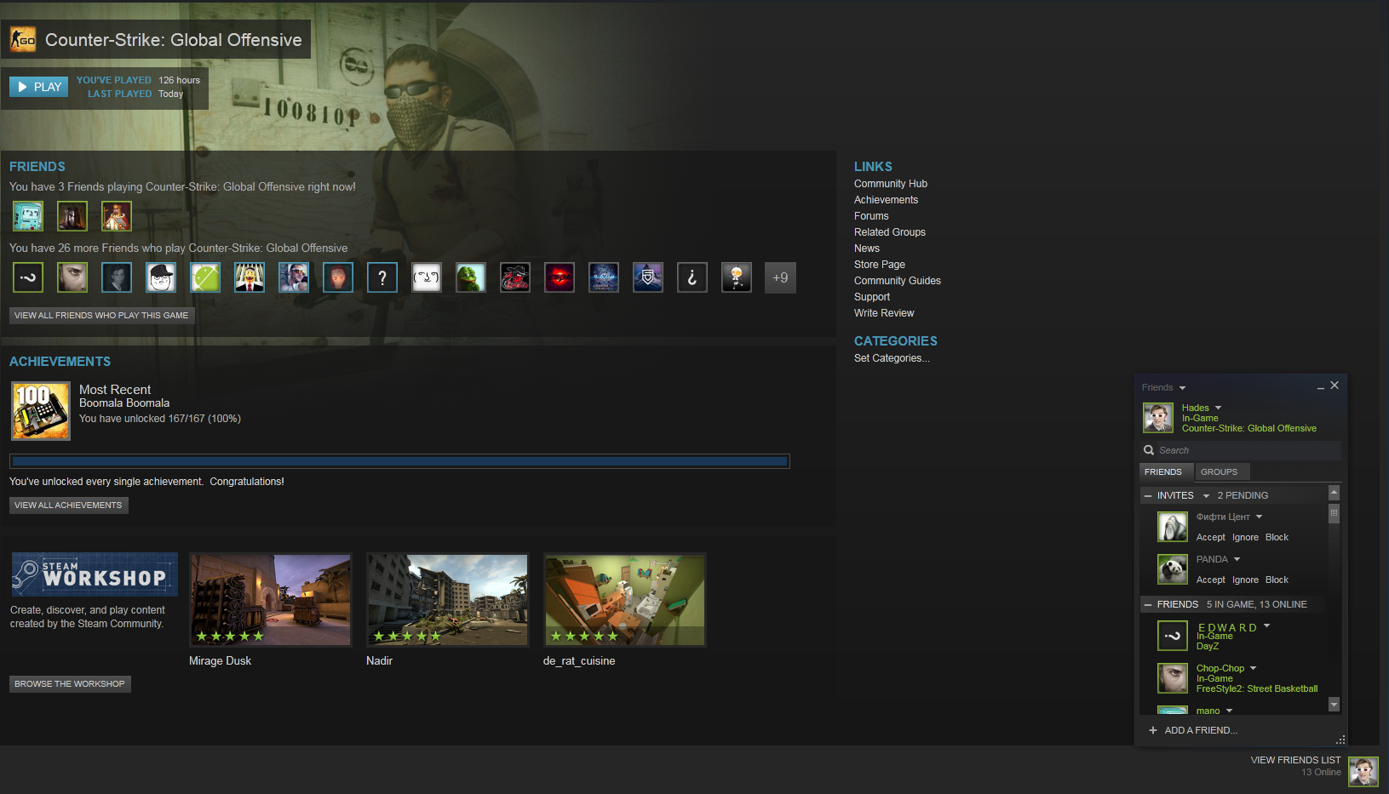Click the user avatar next to View Friends List
Image resolution: width=1389 pixels, height=794 pixels.
[1363, 772]
